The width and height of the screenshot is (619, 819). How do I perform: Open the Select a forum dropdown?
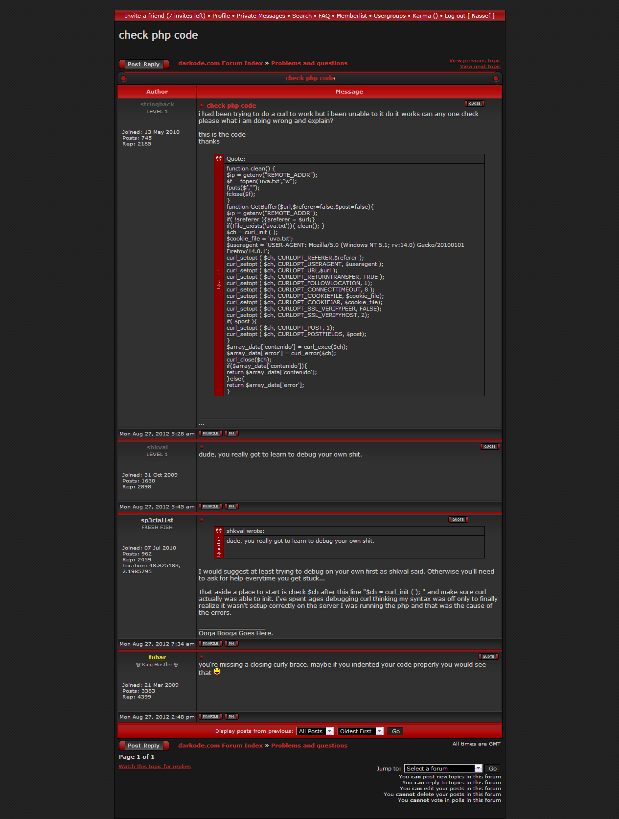point(443,769)
